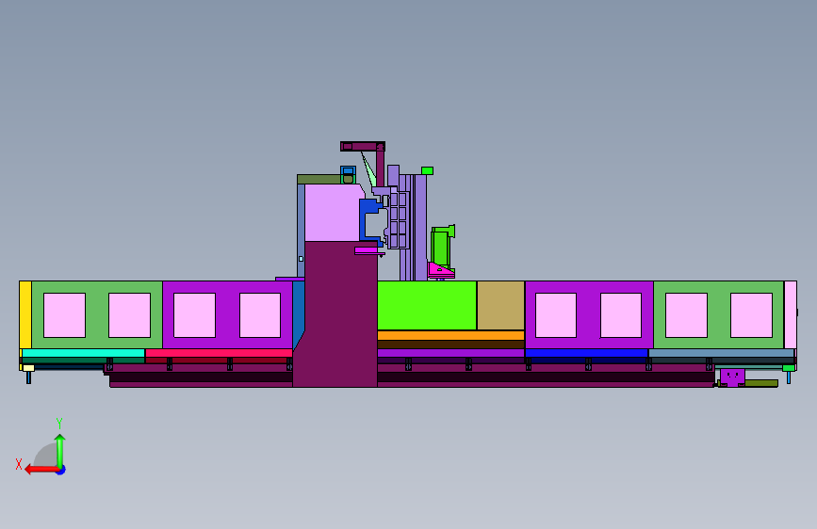Select the bright blue strip under right purple panel

(586, 353)
